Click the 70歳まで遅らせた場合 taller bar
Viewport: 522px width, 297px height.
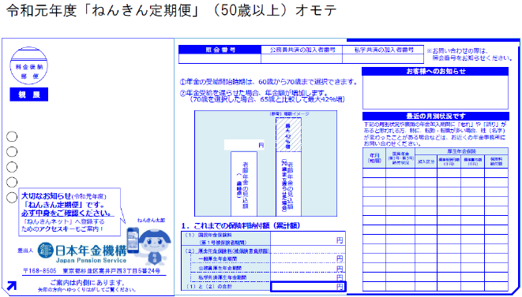point(288,184)
